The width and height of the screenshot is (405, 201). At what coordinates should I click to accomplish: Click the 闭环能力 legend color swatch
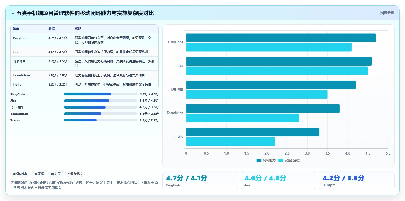259,160
